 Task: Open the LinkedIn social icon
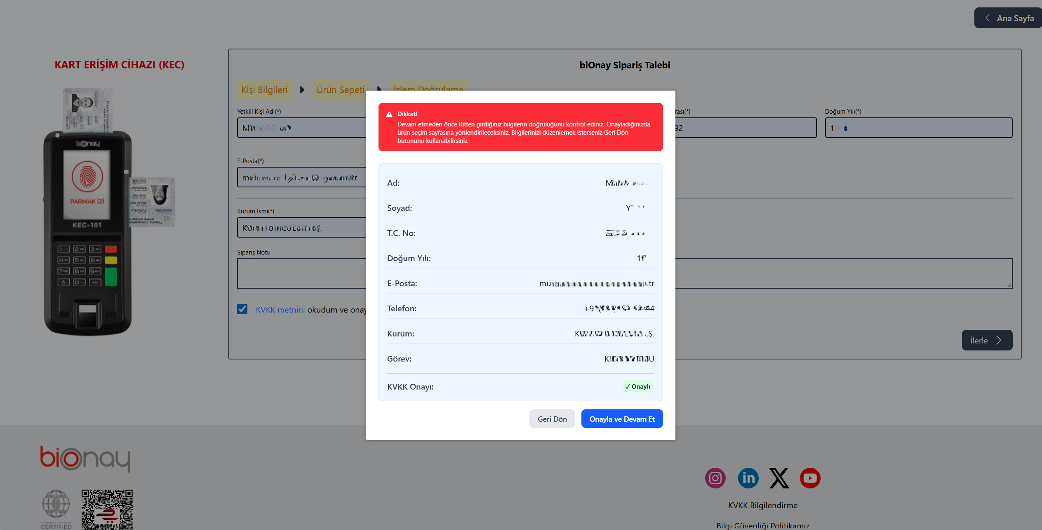(748, 478)
